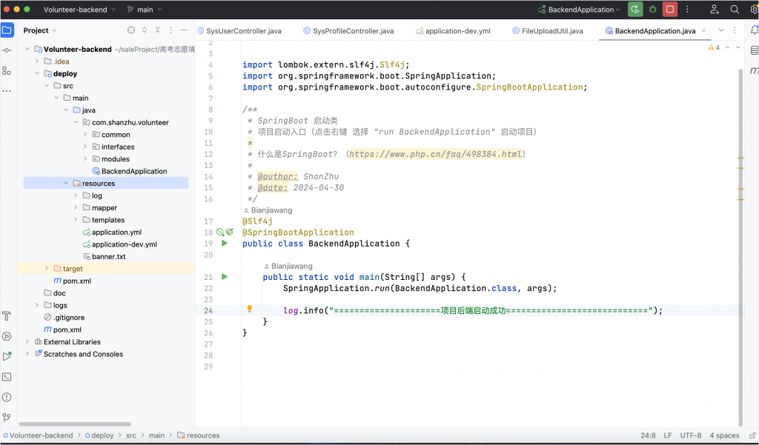Stop the running application
Image resolution: width=759 pixels, height=445 pixels.
tap(670, 10)
